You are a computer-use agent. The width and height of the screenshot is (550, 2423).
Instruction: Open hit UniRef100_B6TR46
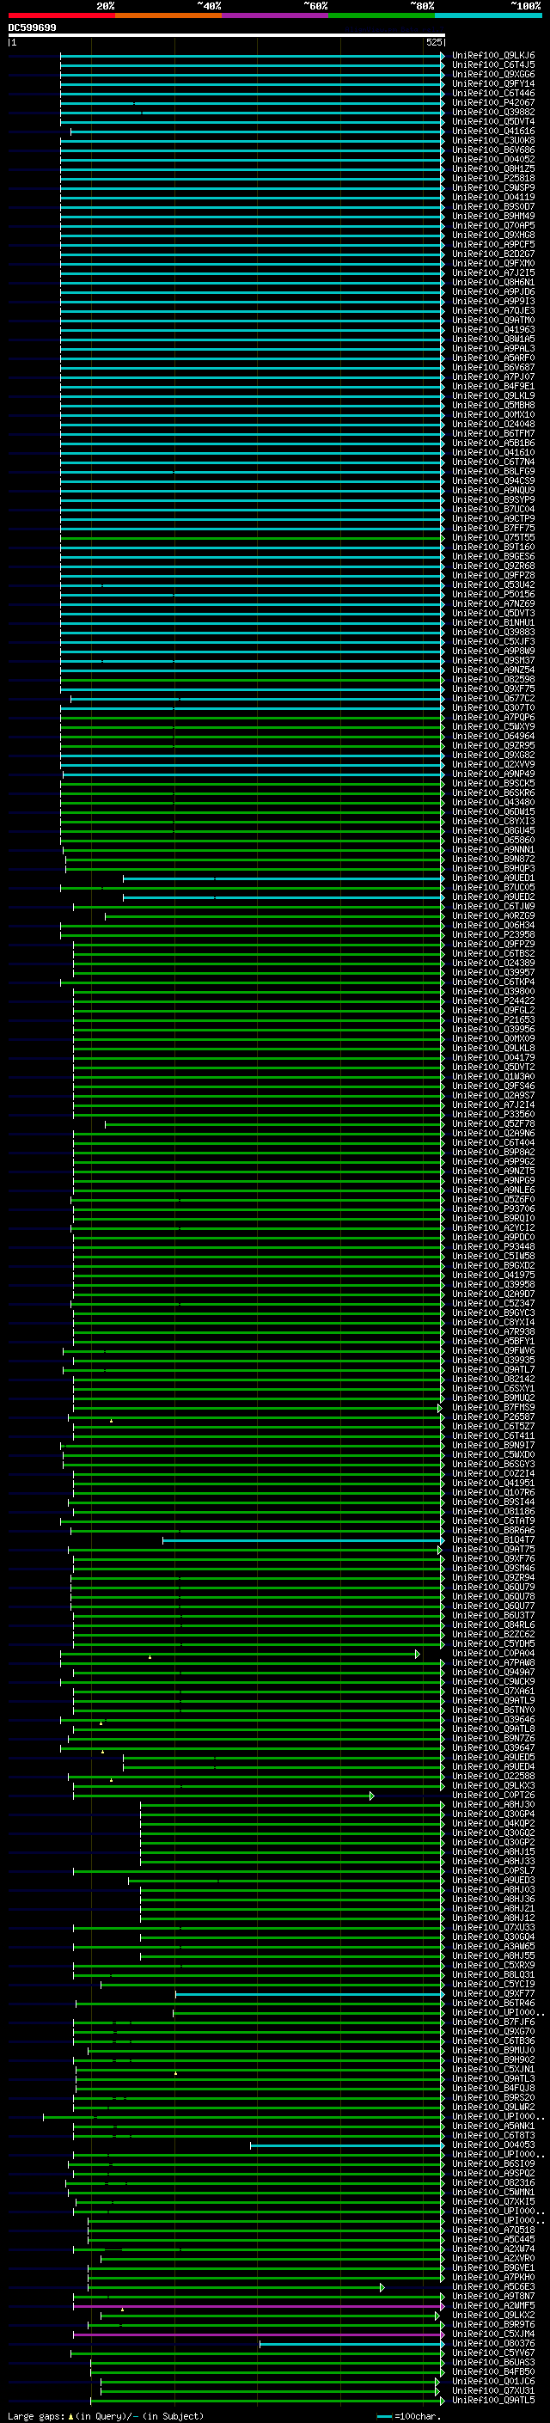coord(492,2003)
